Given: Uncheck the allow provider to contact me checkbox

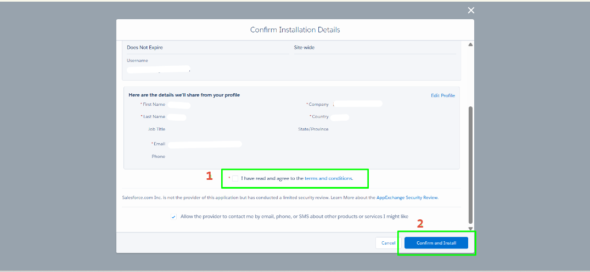Looking at the screenshot, I should (x=173, y=217).
